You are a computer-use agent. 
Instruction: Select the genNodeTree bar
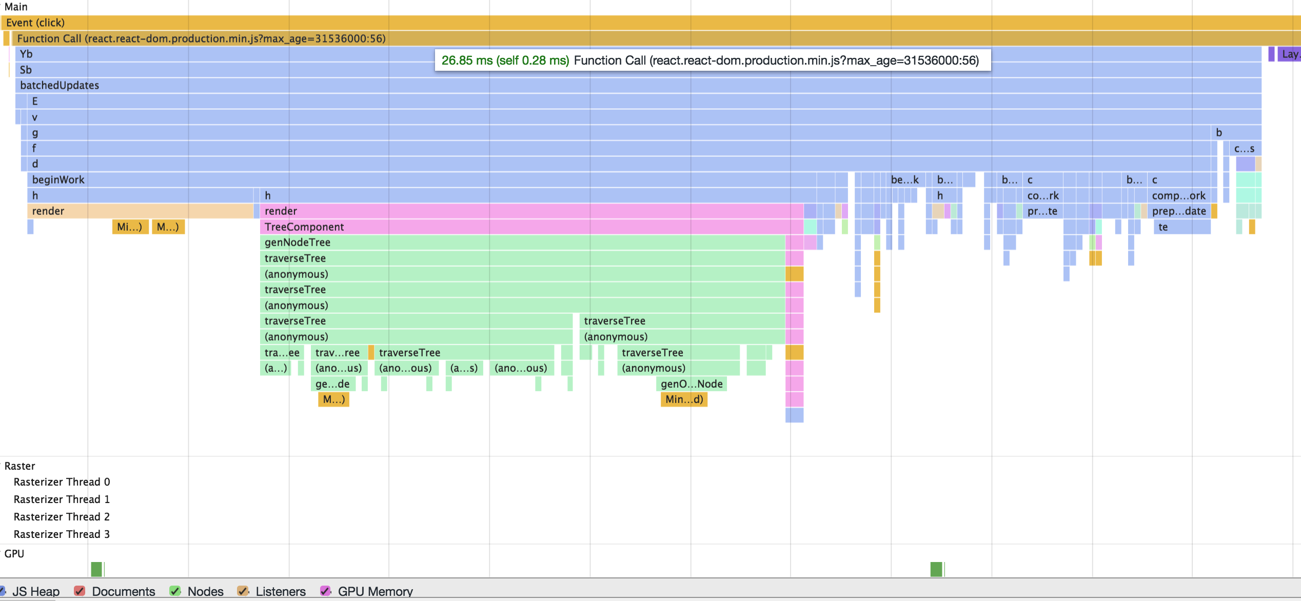pos(522,242)
